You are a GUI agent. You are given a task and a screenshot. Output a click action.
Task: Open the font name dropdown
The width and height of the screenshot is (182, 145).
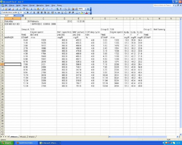click(x=18, y=13)
